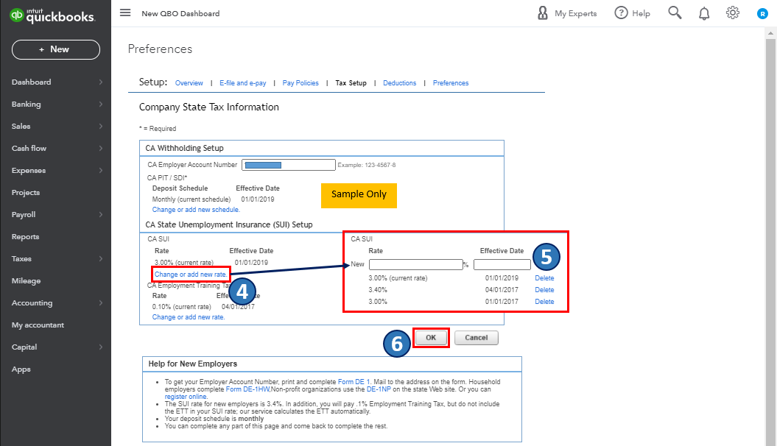Click the hamburger menu icon
The width and height of the screenshot is (777, 446).
125,13
